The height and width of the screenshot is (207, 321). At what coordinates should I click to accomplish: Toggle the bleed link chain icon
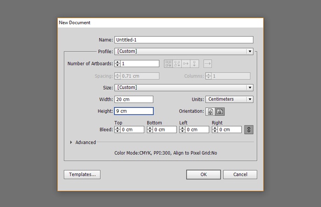pos(249,130)
